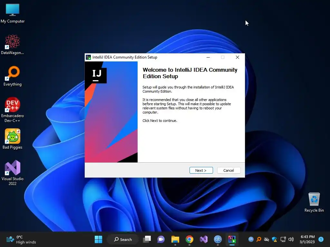Close the IntelliJ IDEA Setup window

(238, 57)
